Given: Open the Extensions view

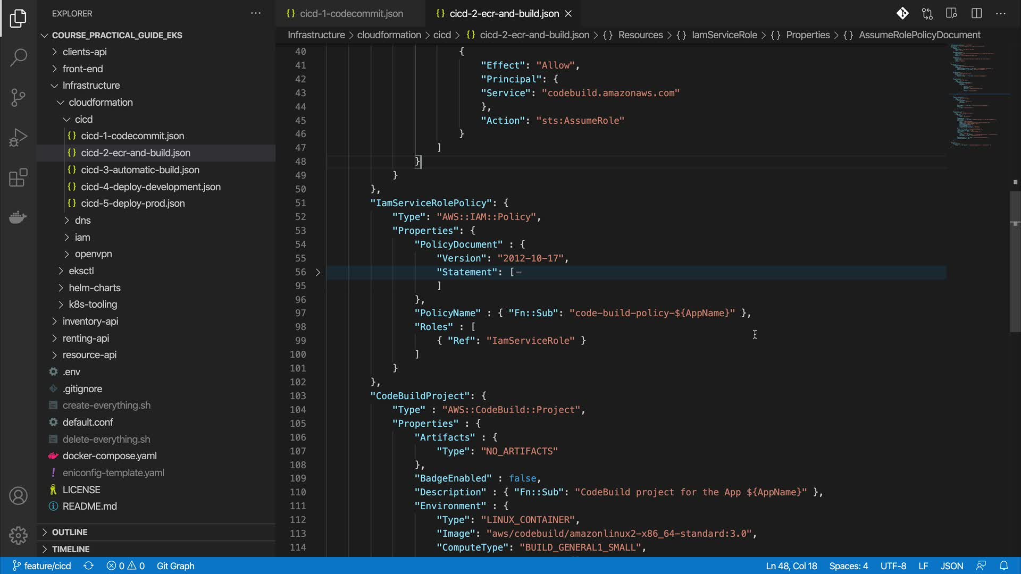Looking at the screenshot, I should [x=18, y=178].
